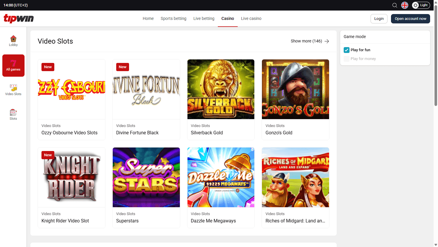
Task: Click the Superstars title text
Action: [127, 221]
